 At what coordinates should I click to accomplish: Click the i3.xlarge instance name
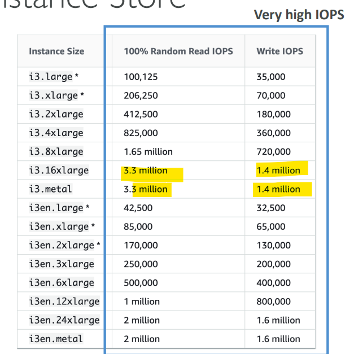pyautogui.click(x=54, y=95)
